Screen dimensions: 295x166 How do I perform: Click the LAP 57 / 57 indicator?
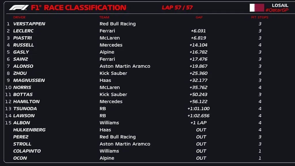coord(177,7)
